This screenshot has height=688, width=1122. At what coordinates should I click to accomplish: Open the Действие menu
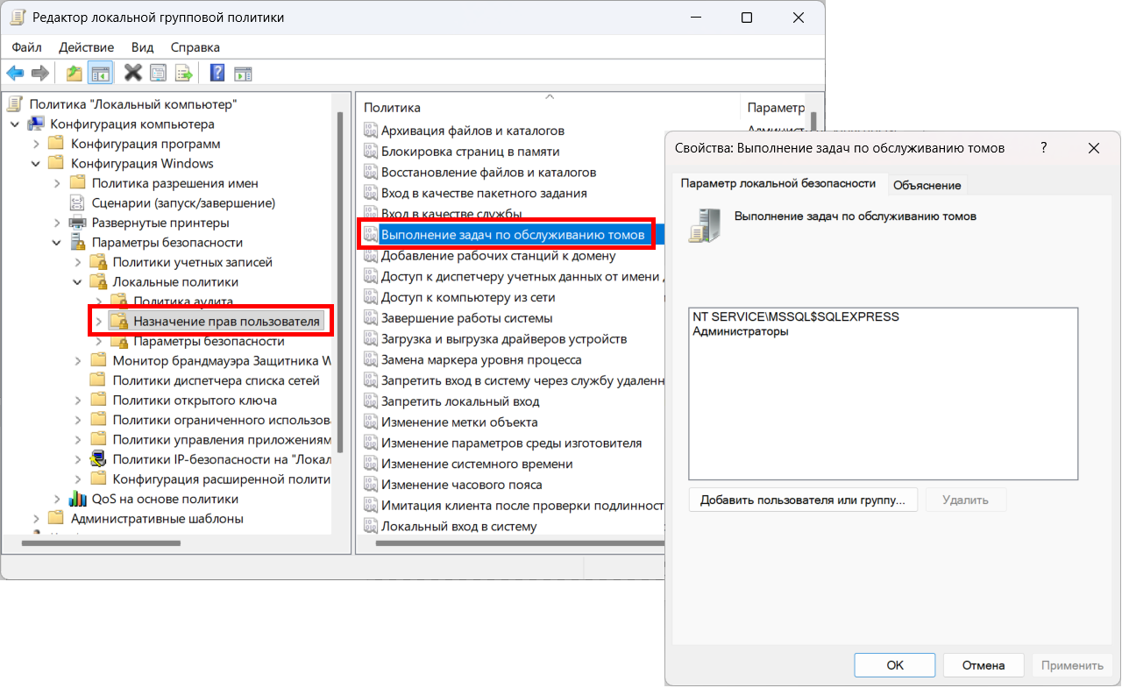86,47
